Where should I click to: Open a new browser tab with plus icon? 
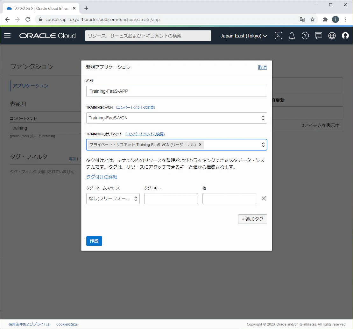[x=86, y=8]
